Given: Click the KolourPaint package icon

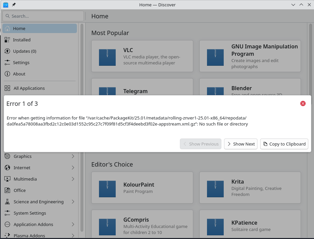Looking at the screenshot, I should click(107, 189).
